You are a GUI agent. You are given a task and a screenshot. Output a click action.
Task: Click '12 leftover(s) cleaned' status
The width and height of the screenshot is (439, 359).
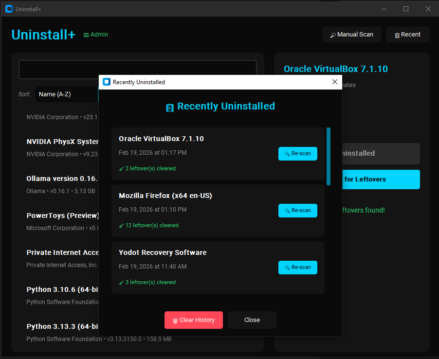pyautogui.click(x=149, y=225)
